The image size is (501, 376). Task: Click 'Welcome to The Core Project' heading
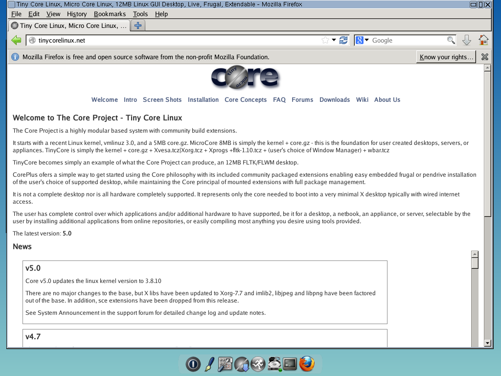pyautogui.click(x=97, y=117)
